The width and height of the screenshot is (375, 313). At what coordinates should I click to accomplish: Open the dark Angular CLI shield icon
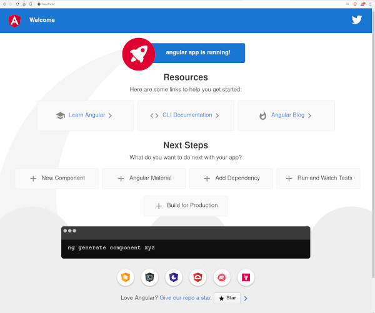[x=150, y=277]
